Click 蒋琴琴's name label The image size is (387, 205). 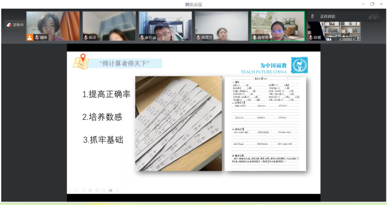(263, 38)
